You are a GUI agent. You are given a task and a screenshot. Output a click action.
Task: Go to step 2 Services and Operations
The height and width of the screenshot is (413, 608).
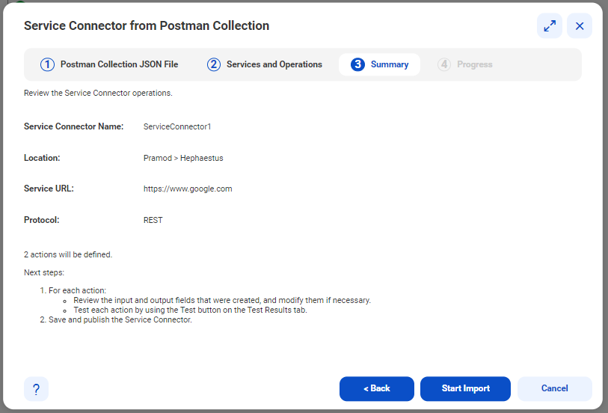pos(265,64)
